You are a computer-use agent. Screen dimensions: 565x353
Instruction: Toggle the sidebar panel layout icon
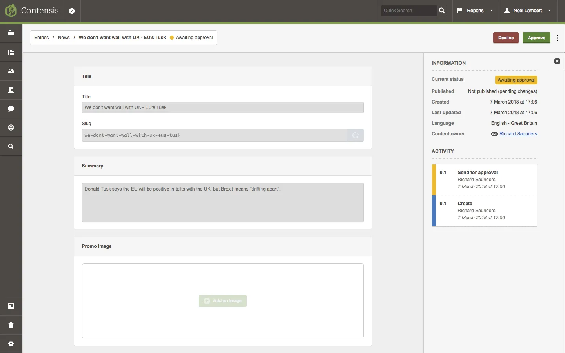[x=11, y=306]
